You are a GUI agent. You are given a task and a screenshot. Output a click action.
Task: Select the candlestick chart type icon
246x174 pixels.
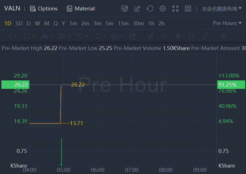pyautogui.click(x=133, y=36)
